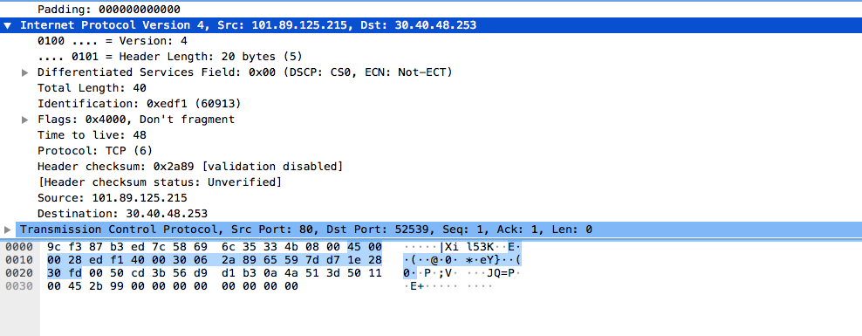Screen dimensions: 862x336
Task: Collapse the Internet Protocol Version 4 section
Action: click(x=7, y=25)
